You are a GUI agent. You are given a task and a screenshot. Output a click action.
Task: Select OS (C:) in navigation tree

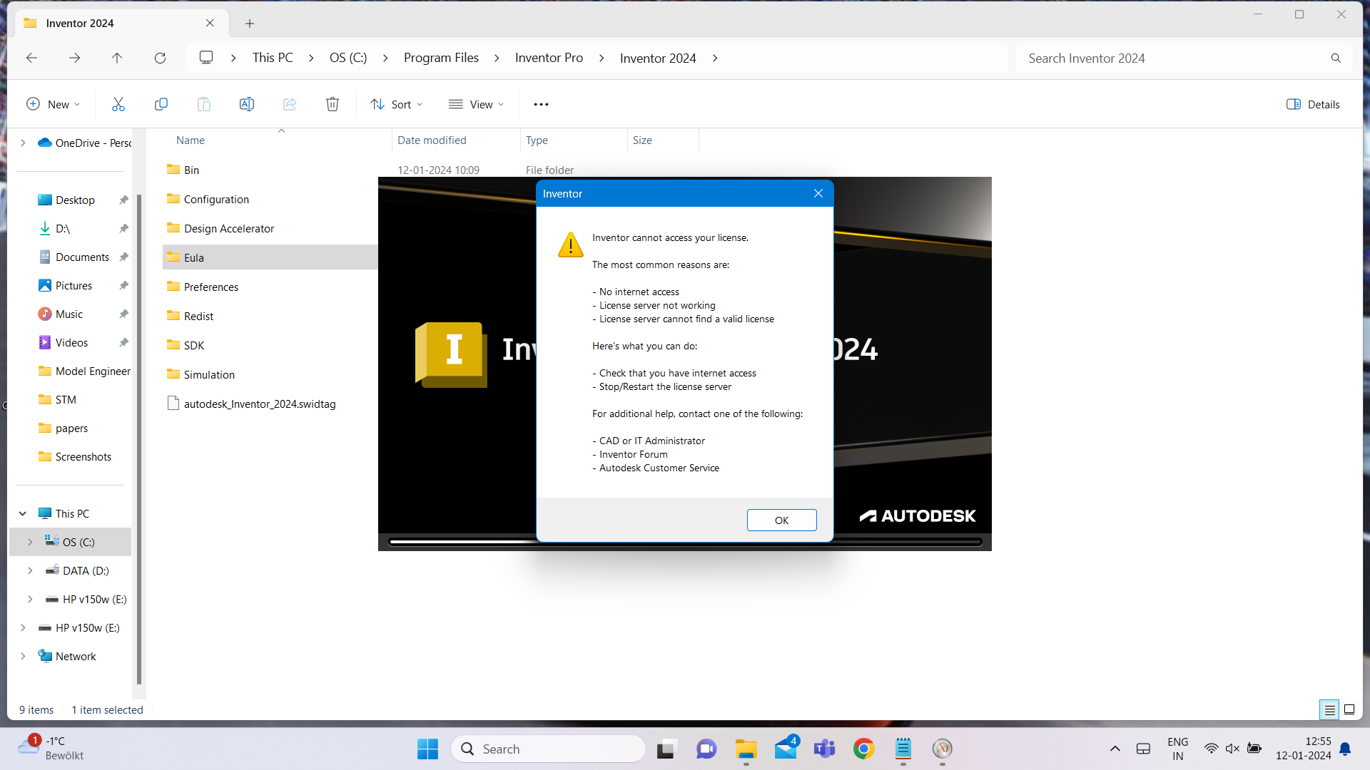[71, 542]
